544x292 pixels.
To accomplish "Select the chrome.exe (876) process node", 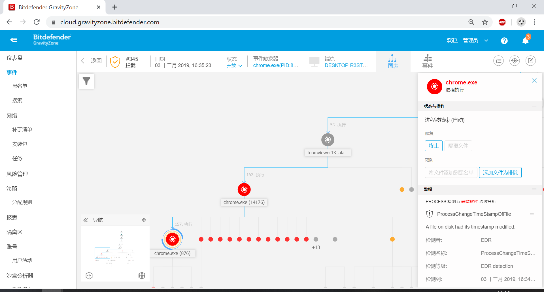I will [172, 239].
